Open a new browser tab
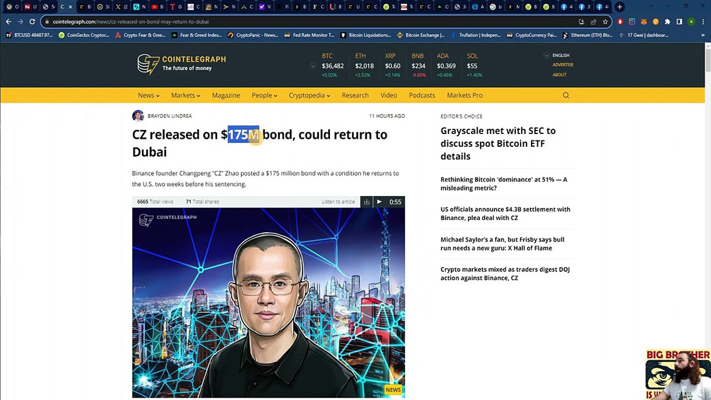Screen dimensions: 711x400 point(619,7)
